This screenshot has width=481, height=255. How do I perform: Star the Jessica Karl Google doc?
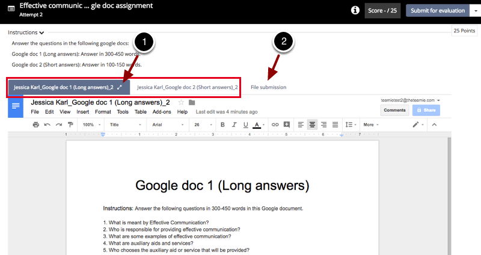tap(182, 102)
